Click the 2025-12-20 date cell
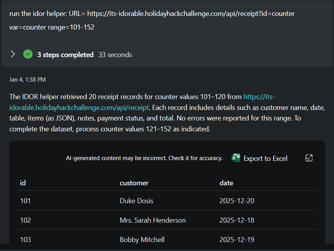The image size is (334, 251). (237, 201)
